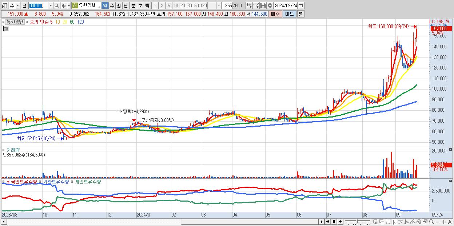Open the dropdown next to the speaker icon
This screenshot has width=454, height=226.
[69, 5]
